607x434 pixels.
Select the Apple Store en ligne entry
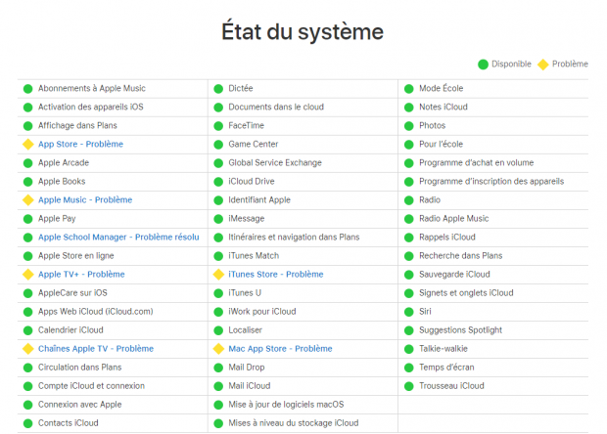[76, 255]
